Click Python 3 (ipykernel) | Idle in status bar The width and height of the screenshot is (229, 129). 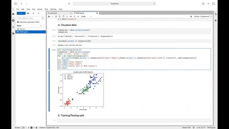(49, 128)
